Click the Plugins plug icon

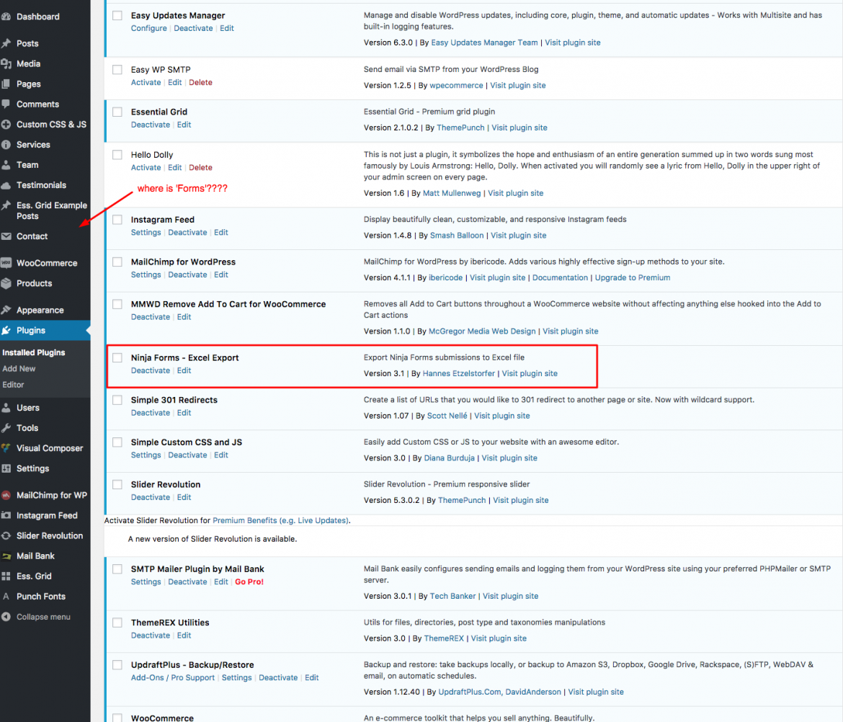[6, 331]
